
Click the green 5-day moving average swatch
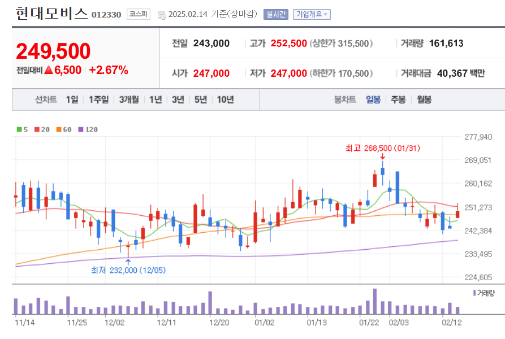[19, 129]
